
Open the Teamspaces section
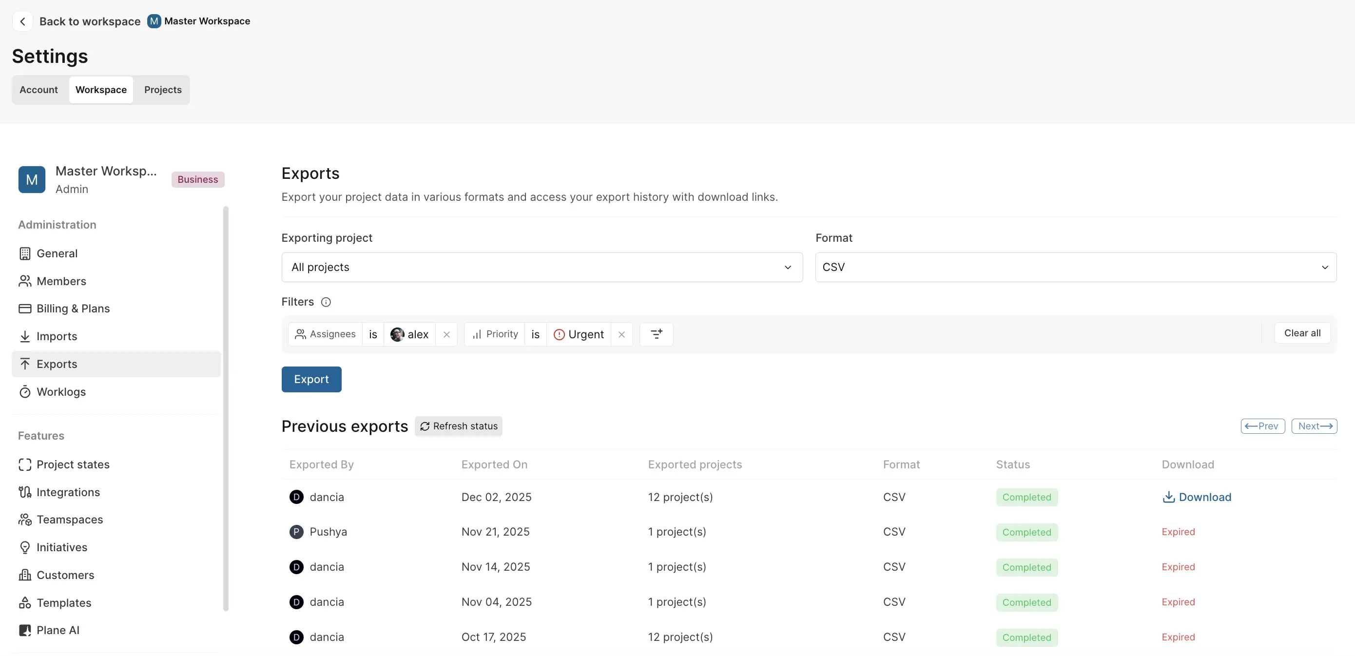click(70, 519)
